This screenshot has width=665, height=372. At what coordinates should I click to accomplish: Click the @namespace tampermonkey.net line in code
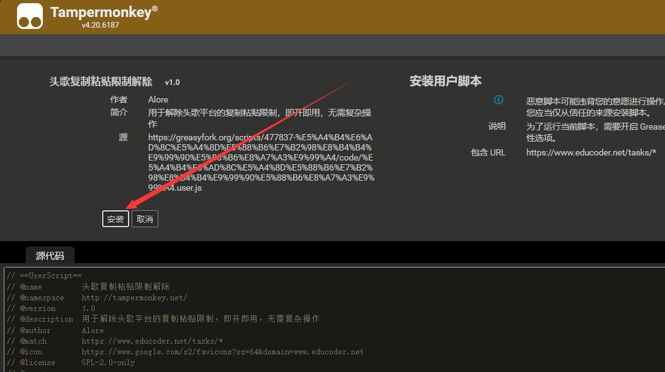point(97,298)
